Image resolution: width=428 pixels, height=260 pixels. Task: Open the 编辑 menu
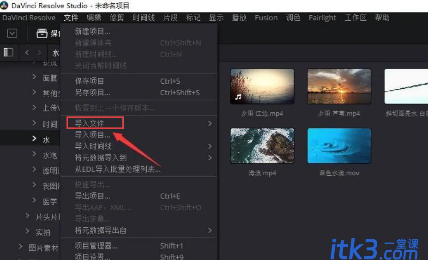pos(94,17)
